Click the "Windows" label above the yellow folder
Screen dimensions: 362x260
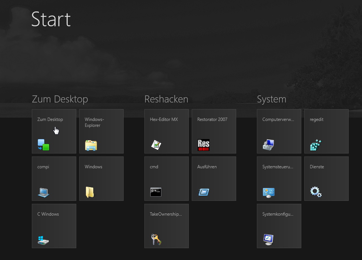(x=94, y=167)
